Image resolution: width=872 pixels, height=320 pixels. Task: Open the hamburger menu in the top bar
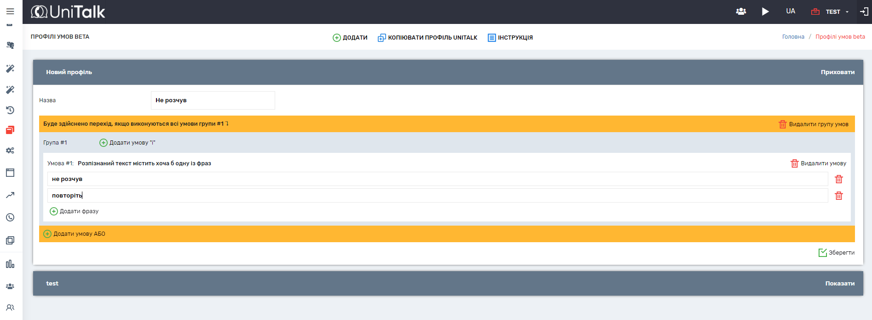(10, 12)
